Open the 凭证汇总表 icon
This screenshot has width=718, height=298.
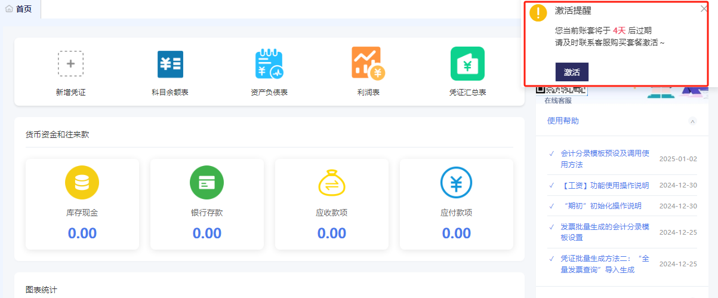(467, 63)
